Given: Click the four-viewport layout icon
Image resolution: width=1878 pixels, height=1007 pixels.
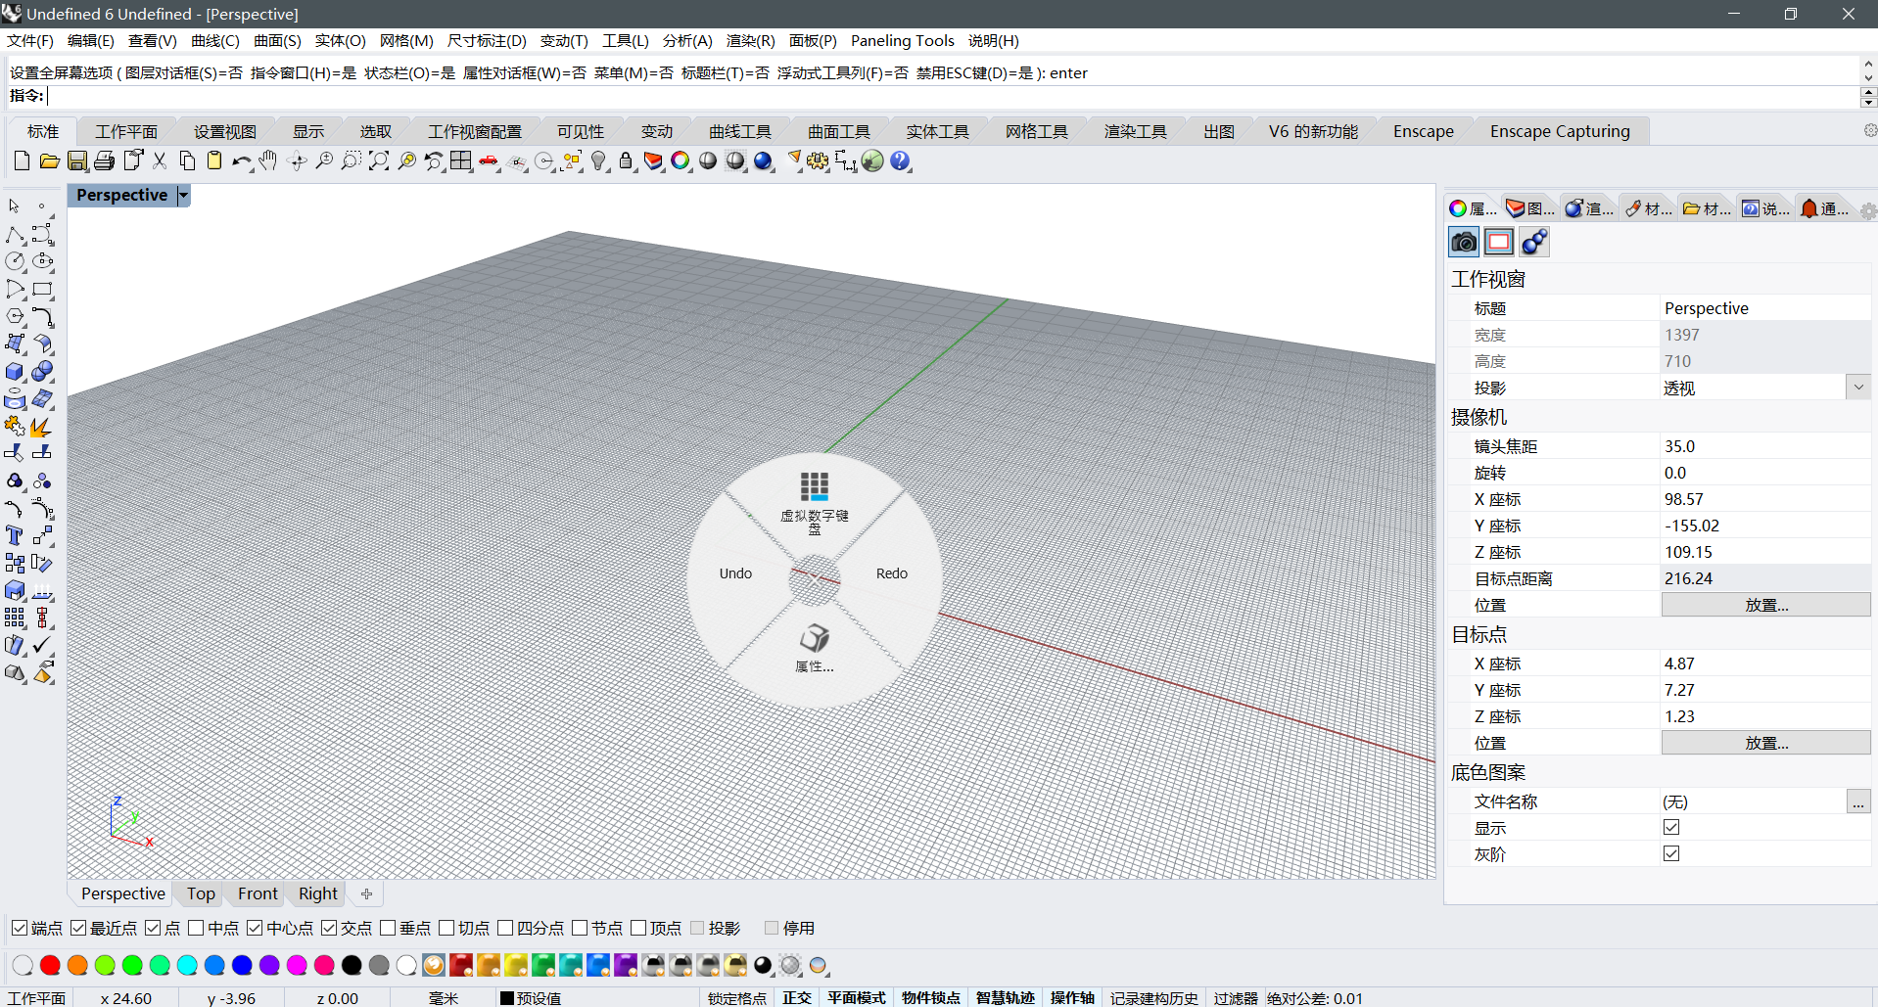Looking at the screenshot, I should [x=461, y=161].
